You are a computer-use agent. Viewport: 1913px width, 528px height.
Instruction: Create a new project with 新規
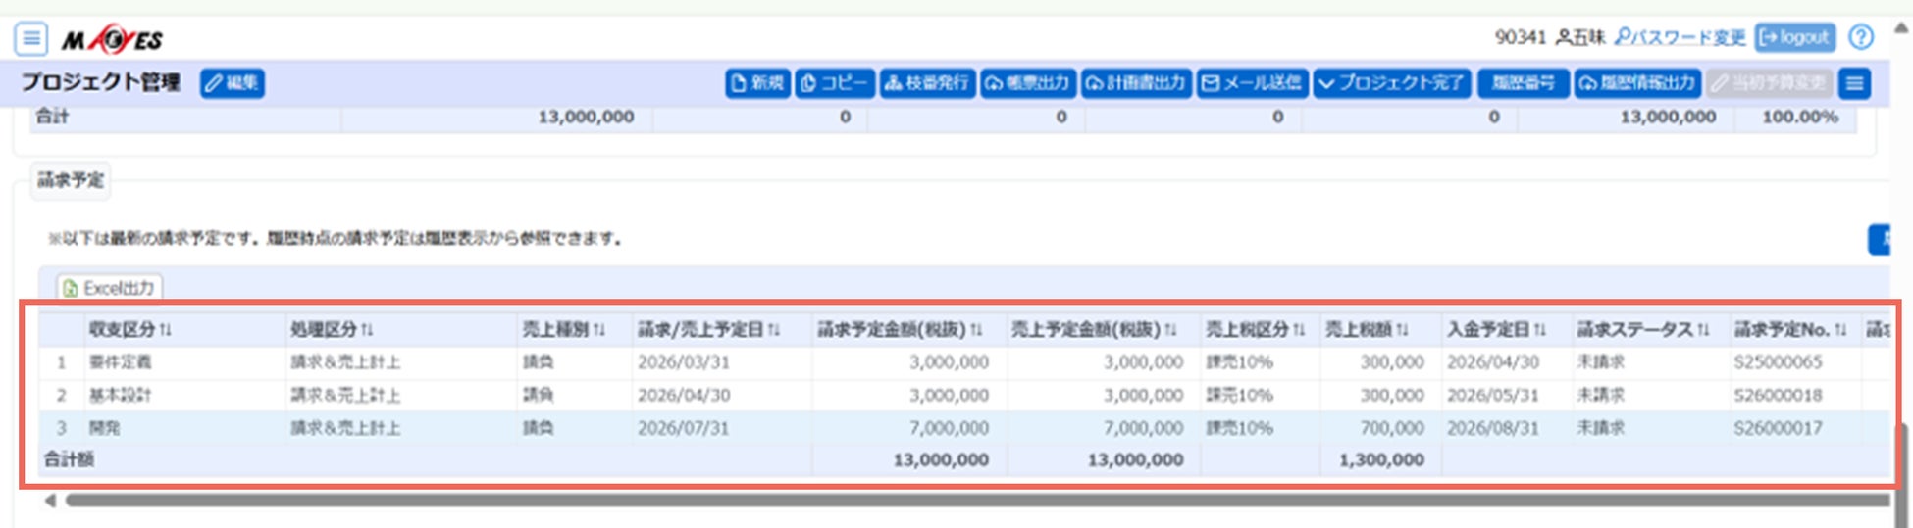(757, 83)
